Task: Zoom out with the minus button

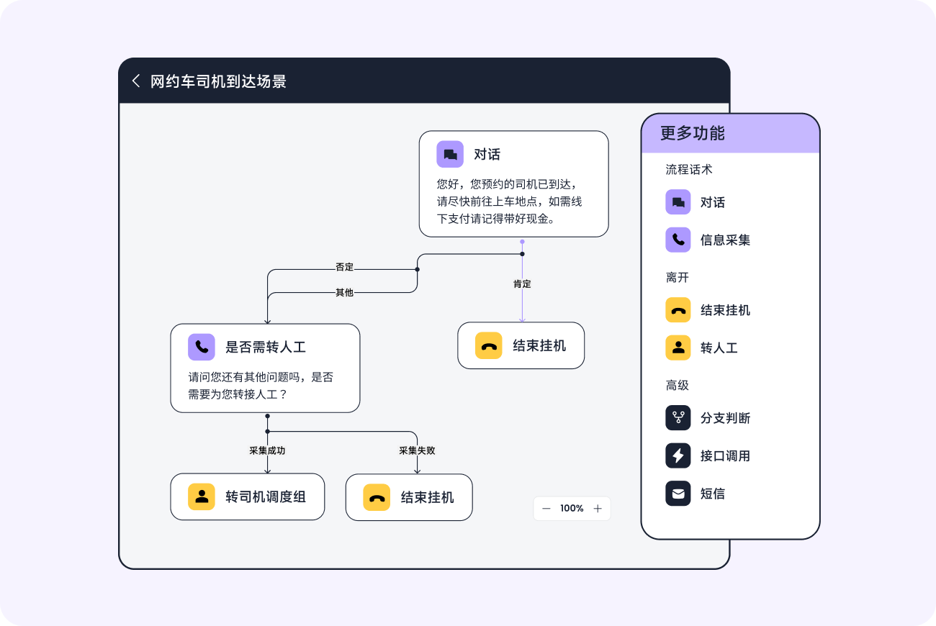Action: pyautogui.click(x=546, y=508)
